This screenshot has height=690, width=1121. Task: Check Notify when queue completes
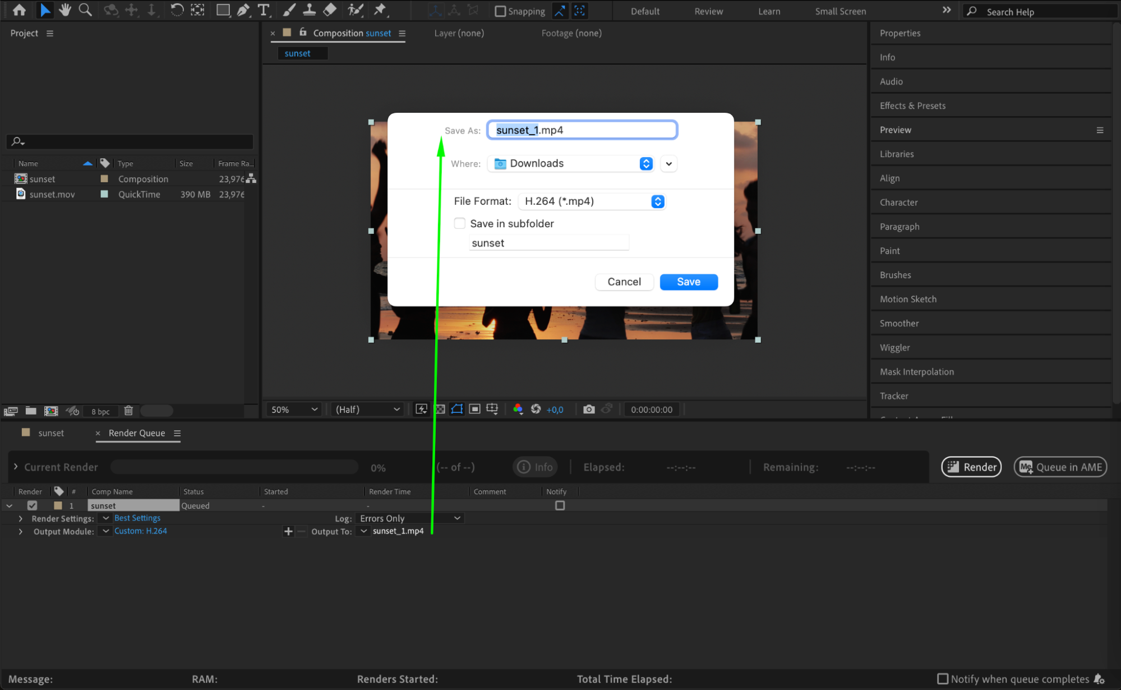point(943,679)
